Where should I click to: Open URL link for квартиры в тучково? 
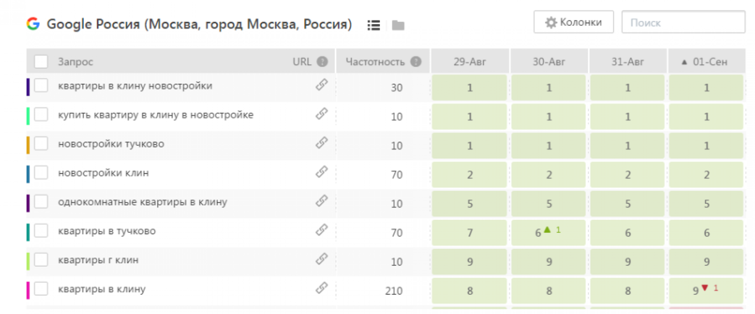tap(322, 230)
